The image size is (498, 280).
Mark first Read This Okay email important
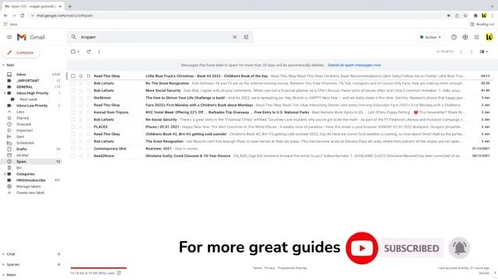(89, 76)
